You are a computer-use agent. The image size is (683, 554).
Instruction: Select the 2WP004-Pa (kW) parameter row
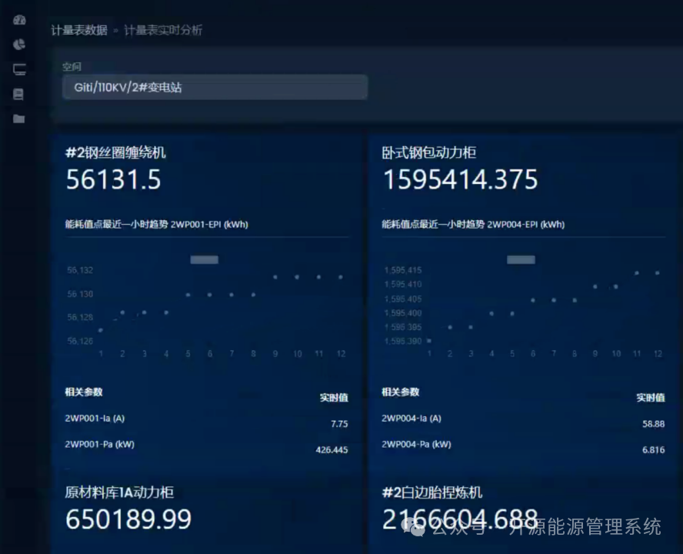(415, 444)
